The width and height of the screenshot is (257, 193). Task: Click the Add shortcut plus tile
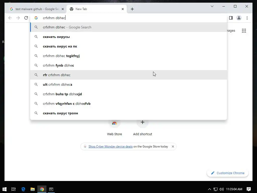pyautogui.click(x=143, y=128)
